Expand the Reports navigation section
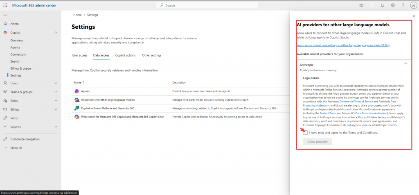Screen dimensions: 419x195 56,127
